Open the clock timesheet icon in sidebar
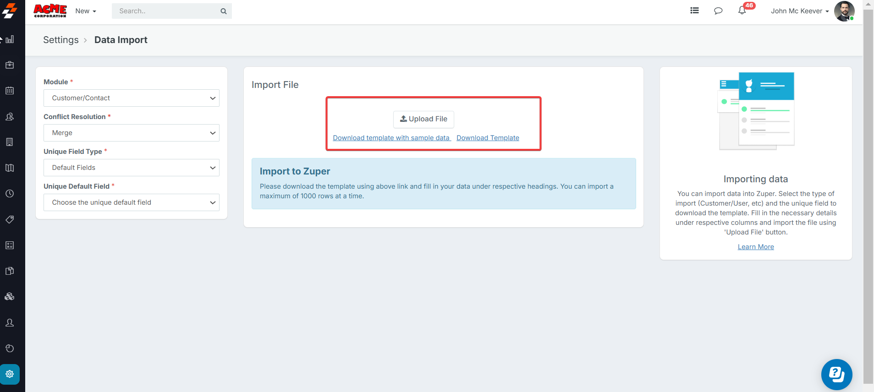The image size is (874, 392). click(10, 194)
